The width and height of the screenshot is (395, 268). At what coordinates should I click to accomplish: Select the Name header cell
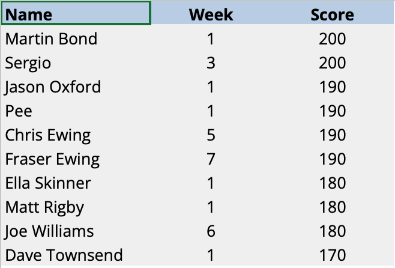click(x=76, y=14)
